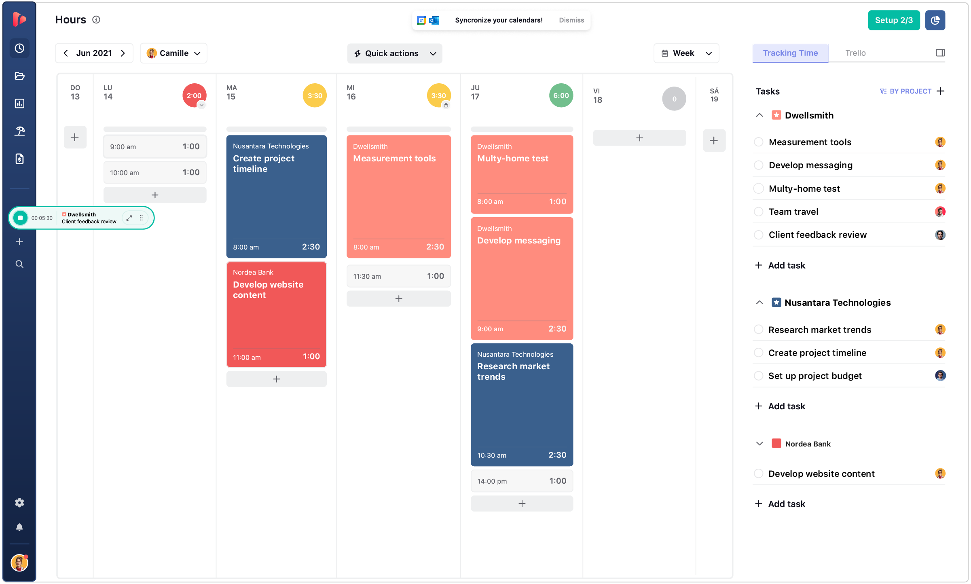Check off Set up project budget task
Viewport: 971px width, 584px height.
[x=759, y=376]
